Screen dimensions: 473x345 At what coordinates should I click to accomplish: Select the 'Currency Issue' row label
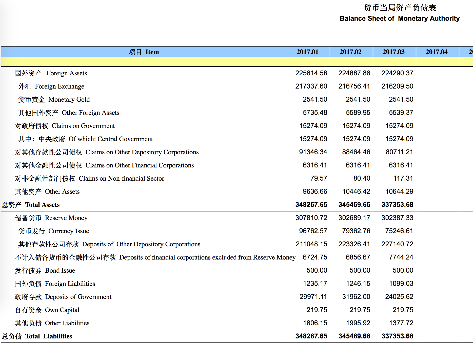(x=54, y=231)
